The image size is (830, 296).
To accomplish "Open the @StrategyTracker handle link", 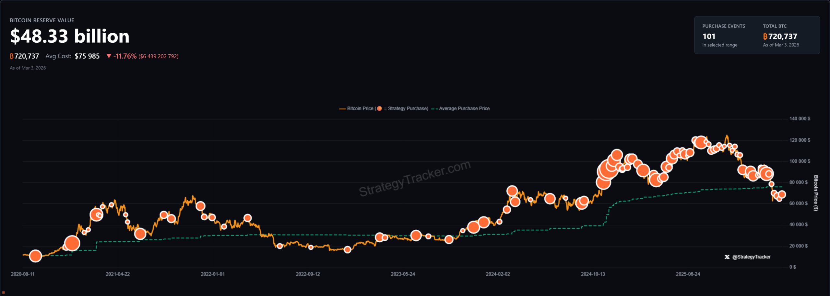I will pos(751,257).
